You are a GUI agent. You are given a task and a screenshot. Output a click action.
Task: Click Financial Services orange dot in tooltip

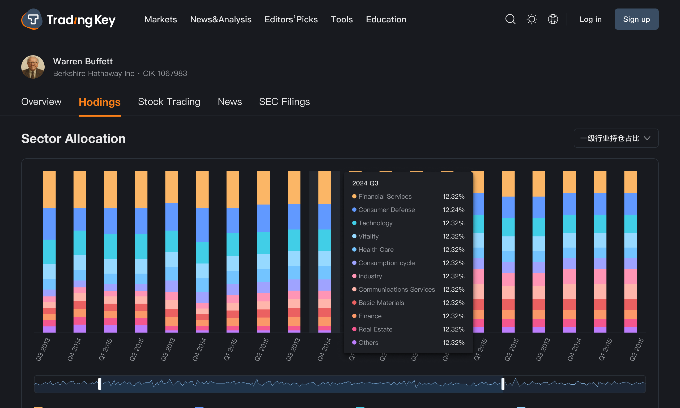(354, 196)
